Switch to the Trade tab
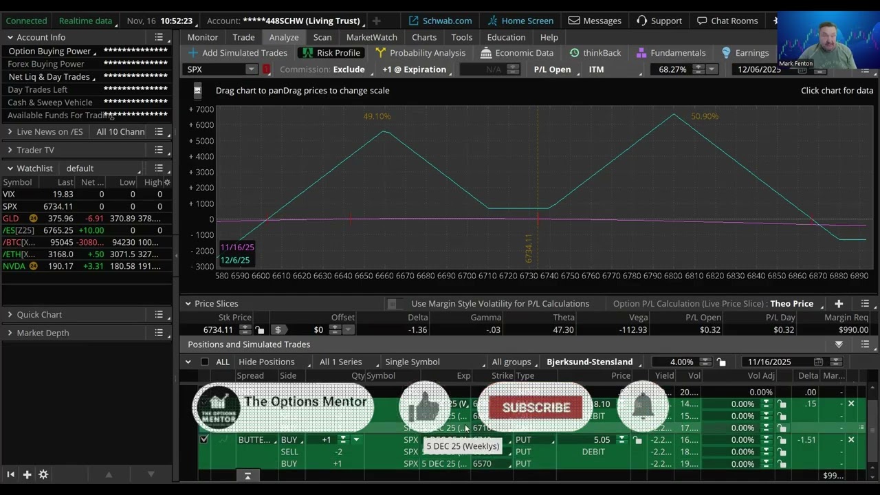 [243, 37]
